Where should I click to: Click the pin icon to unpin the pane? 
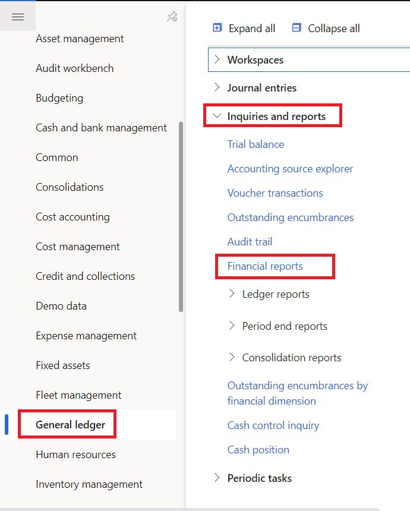(171, 17)
